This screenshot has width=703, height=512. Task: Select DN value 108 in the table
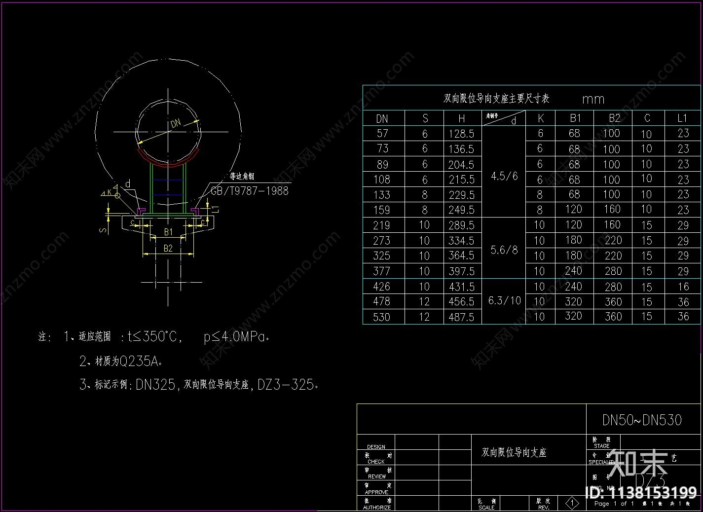tap(382, 180)
